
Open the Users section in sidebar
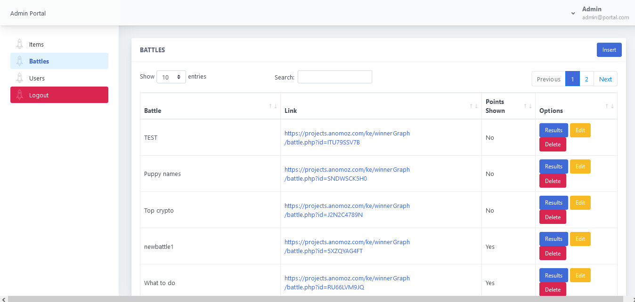[x=37, y=78]
